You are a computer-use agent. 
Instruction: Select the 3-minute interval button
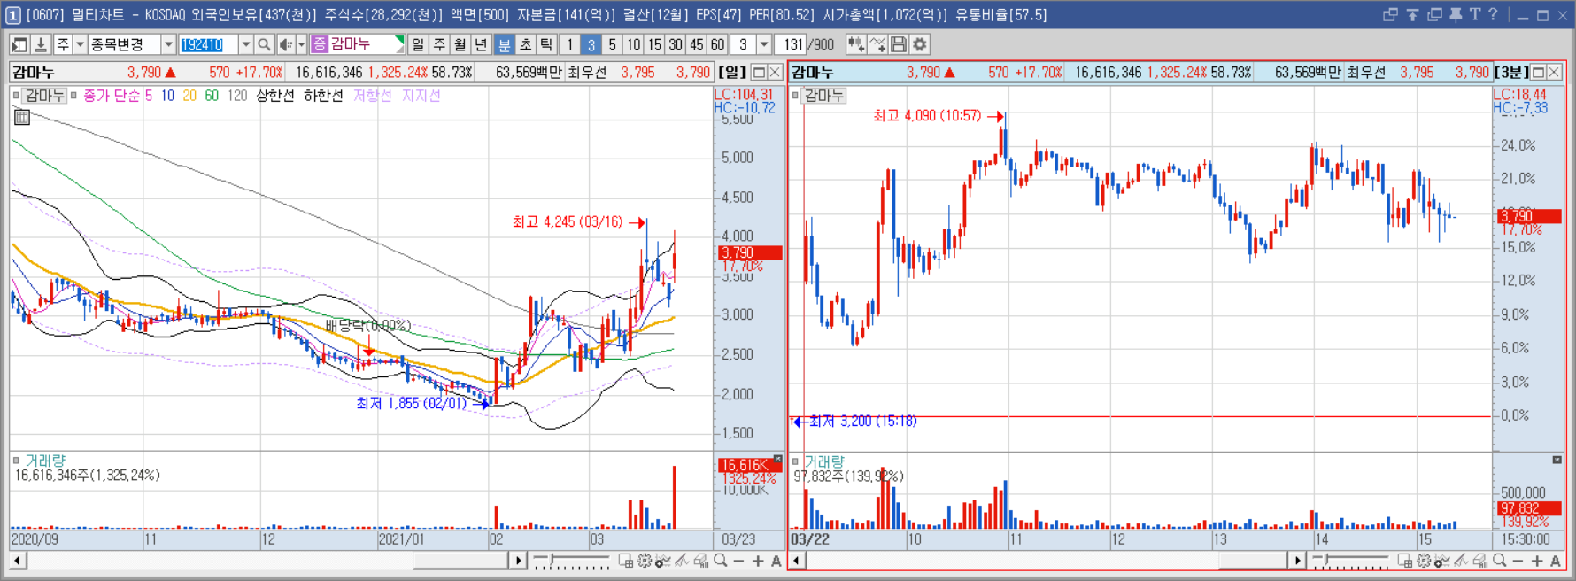coord(591,44)
